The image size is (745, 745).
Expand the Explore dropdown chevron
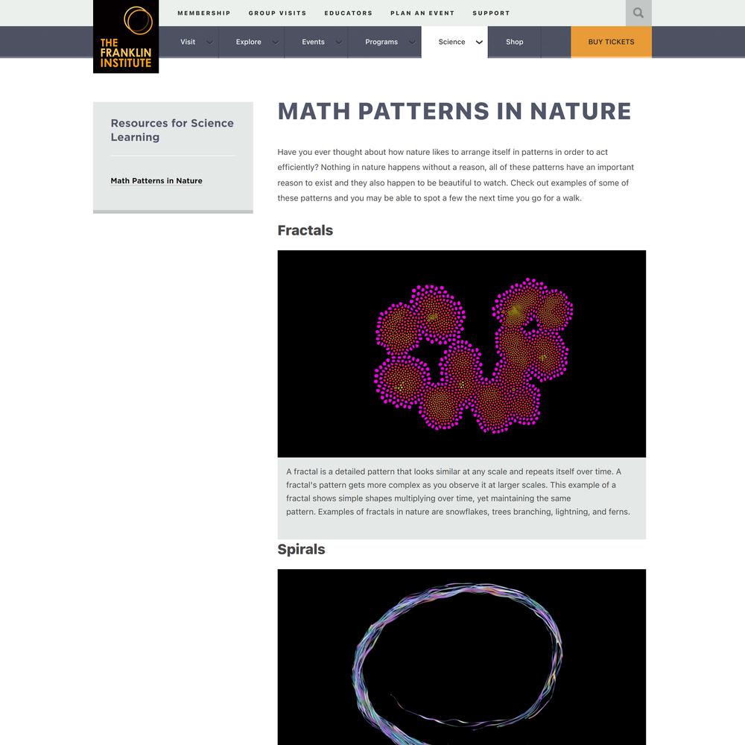pos(275,42)
